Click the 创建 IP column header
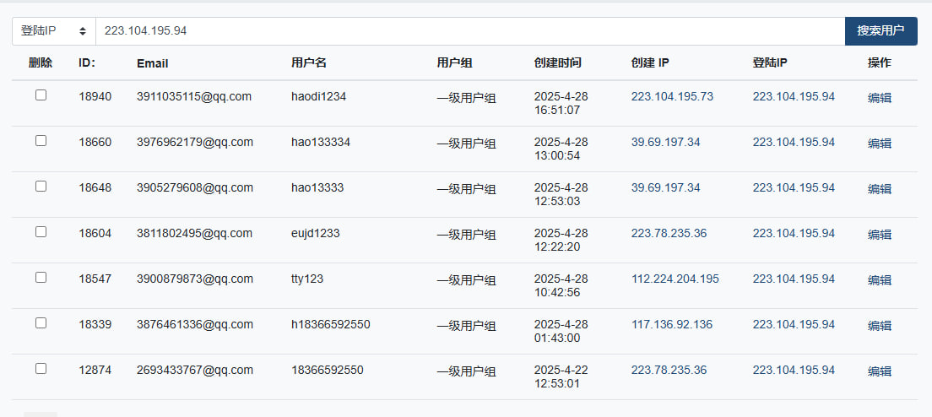932x417 pixels. (650, 63)
